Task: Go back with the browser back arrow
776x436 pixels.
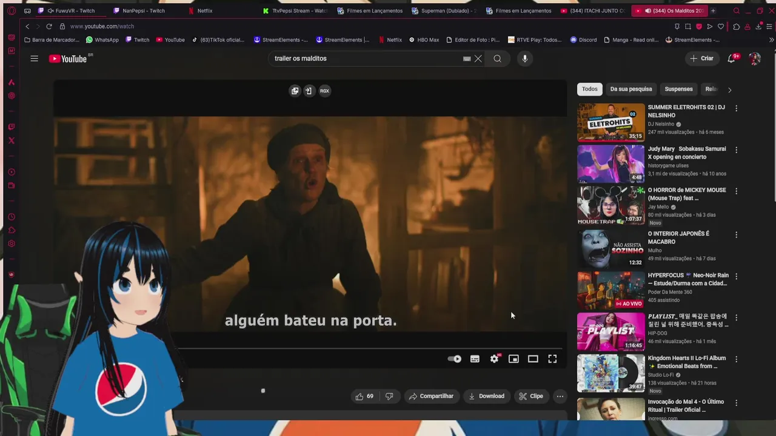Action: [x=27, y=27]
